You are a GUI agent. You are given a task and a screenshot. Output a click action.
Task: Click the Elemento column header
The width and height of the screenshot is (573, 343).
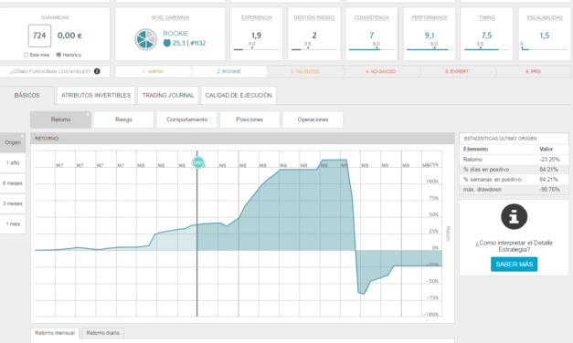(x=475, y=150)
